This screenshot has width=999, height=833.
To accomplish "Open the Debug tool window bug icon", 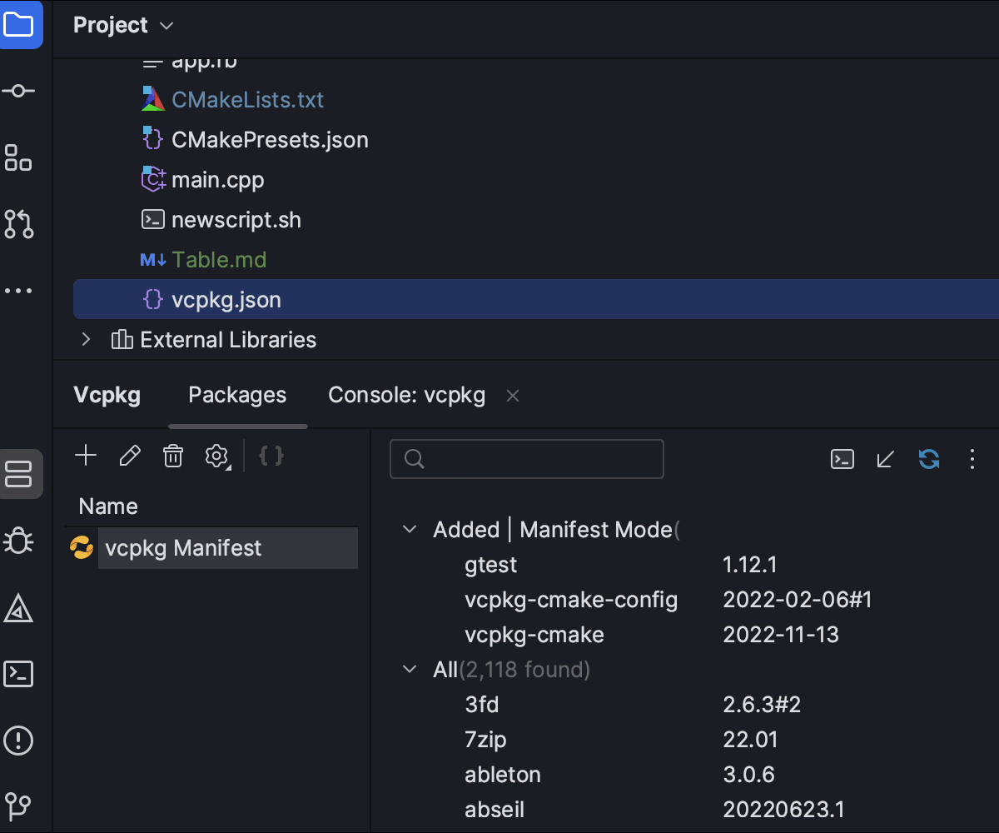I will [18, 541].
